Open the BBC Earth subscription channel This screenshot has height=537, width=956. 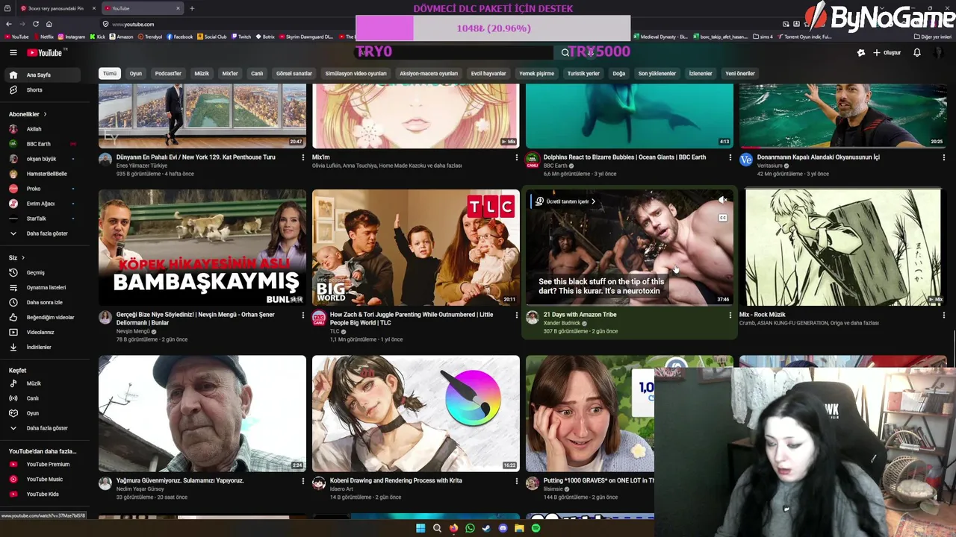tap(42, 144)
